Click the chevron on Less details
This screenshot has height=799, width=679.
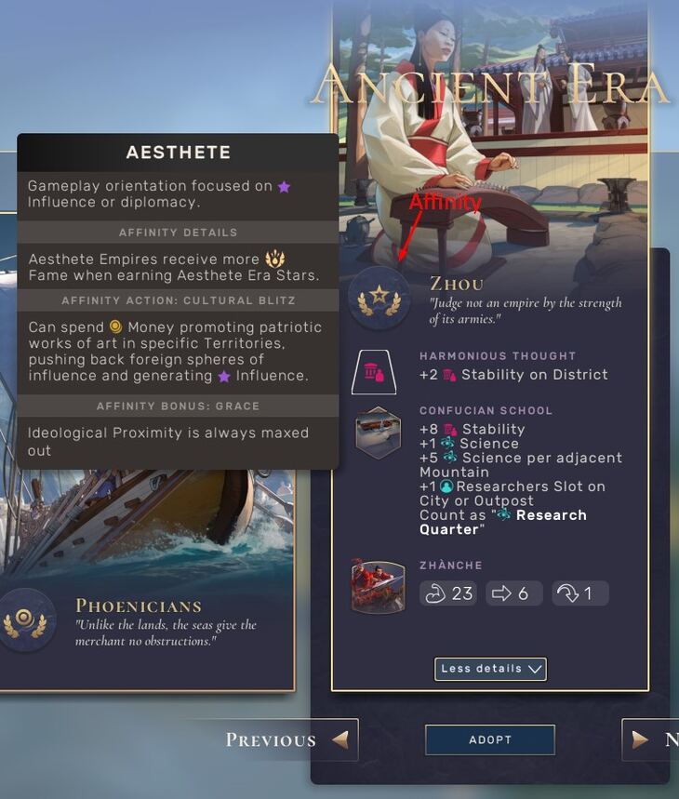[534, 669]
